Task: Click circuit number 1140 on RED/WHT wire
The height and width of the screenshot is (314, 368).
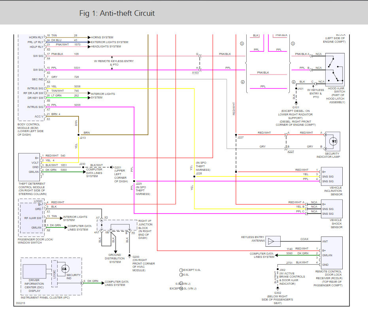Action: point(290,249)
